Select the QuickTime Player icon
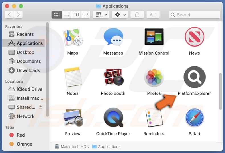This screenshot has height=153, width=225. point(113,117)
